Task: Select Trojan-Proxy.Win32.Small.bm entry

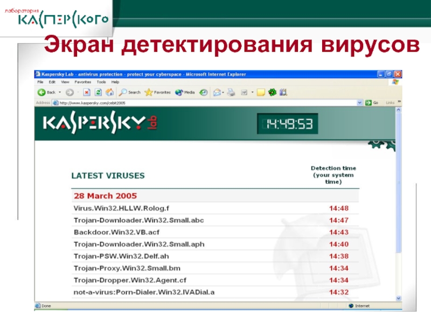Action: pos(127,268)
